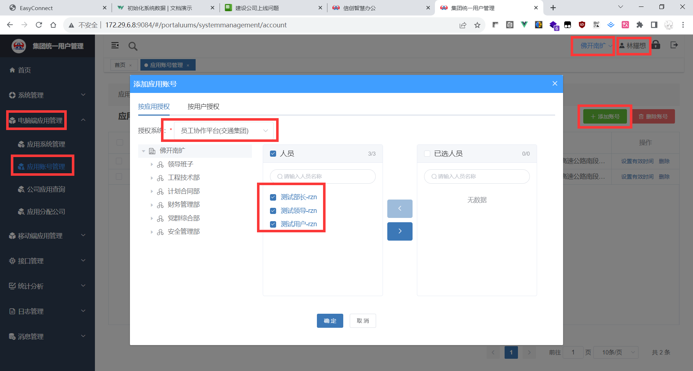Select 工程技术部 in the department tree

184,178
